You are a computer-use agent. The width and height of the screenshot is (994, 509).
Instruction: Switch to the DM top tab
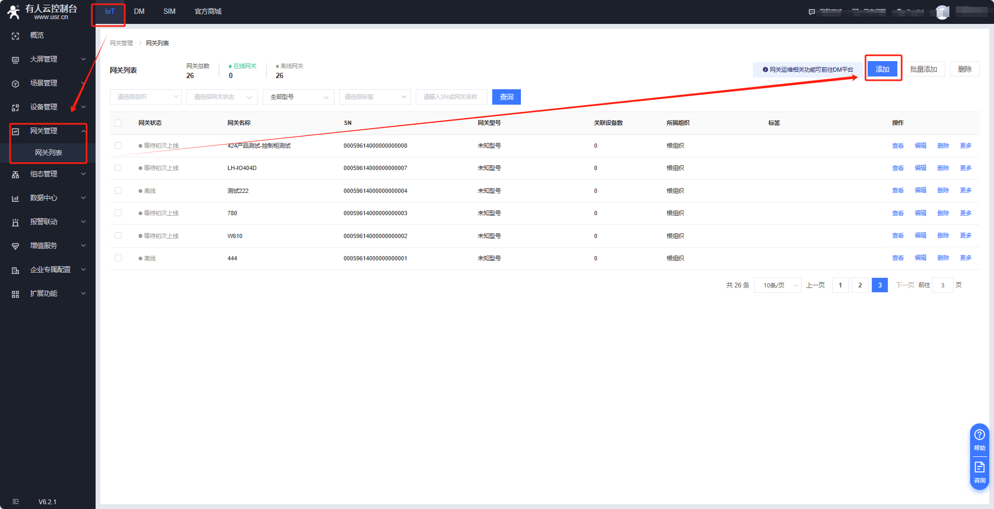coord(139,12)
